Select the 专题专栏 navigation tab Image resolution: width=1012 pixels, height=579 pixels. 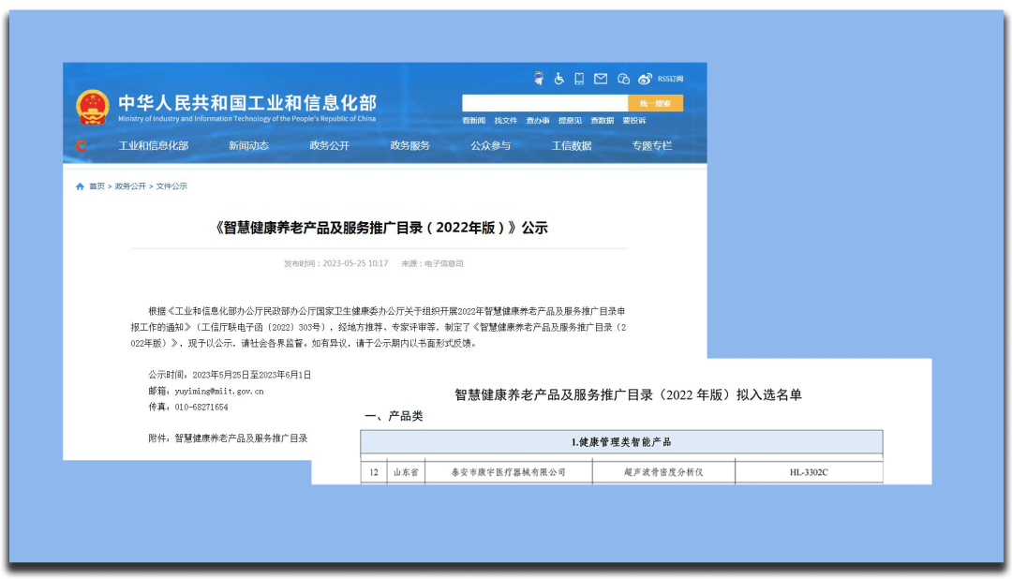650,145
